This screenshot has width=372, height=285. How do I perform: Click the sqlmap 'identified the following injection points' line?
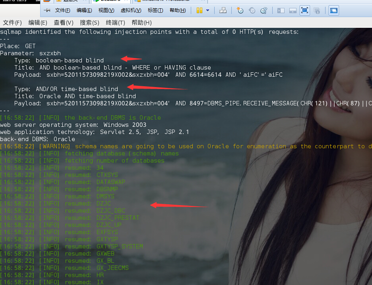[x=149, y=32]
